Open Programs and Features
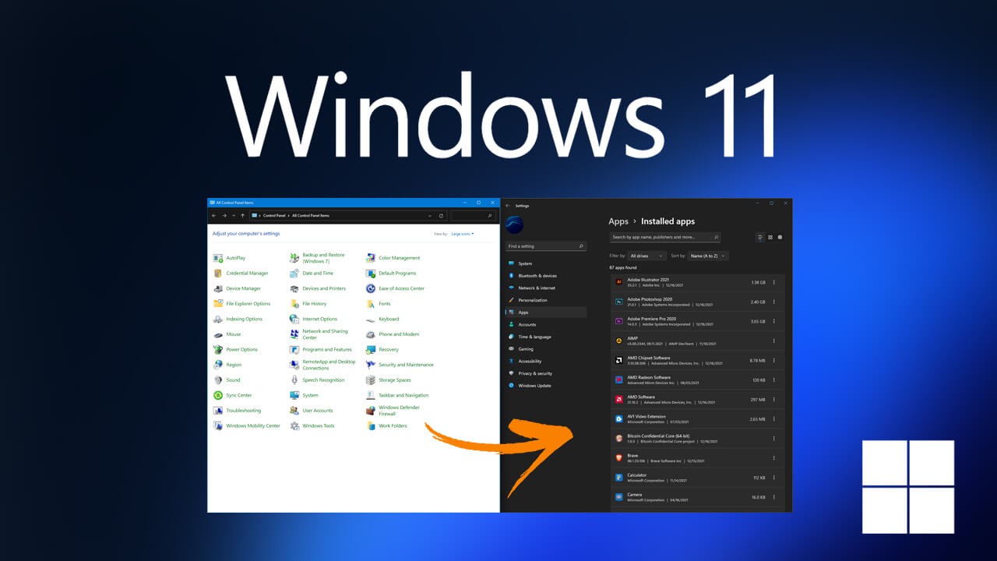 (x=321, y=350)
